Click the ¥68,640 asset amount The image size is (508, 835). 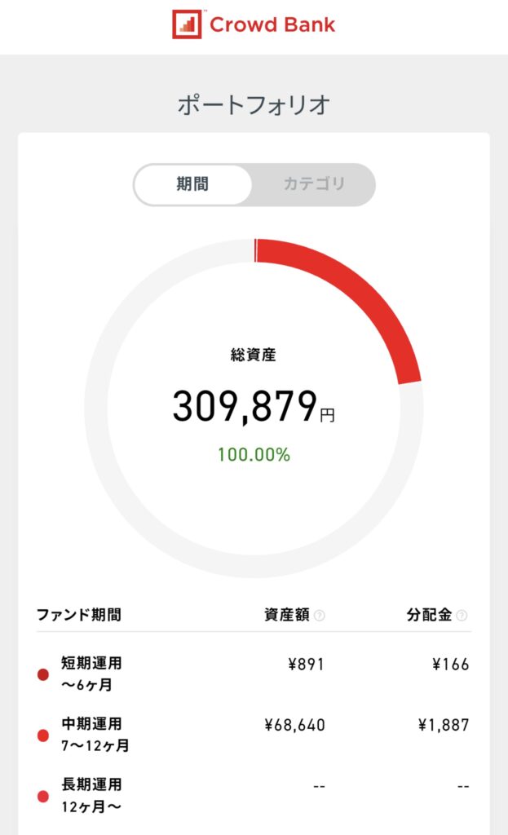(294, 724)
